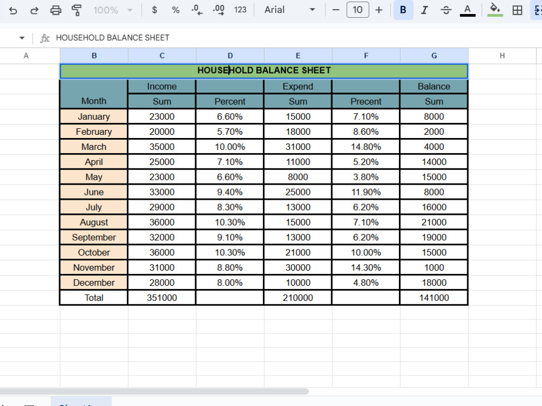Format as currency with dollar icon
This screenshot has height=406, width=542.
pyautogui.click(x=154, y=10)
